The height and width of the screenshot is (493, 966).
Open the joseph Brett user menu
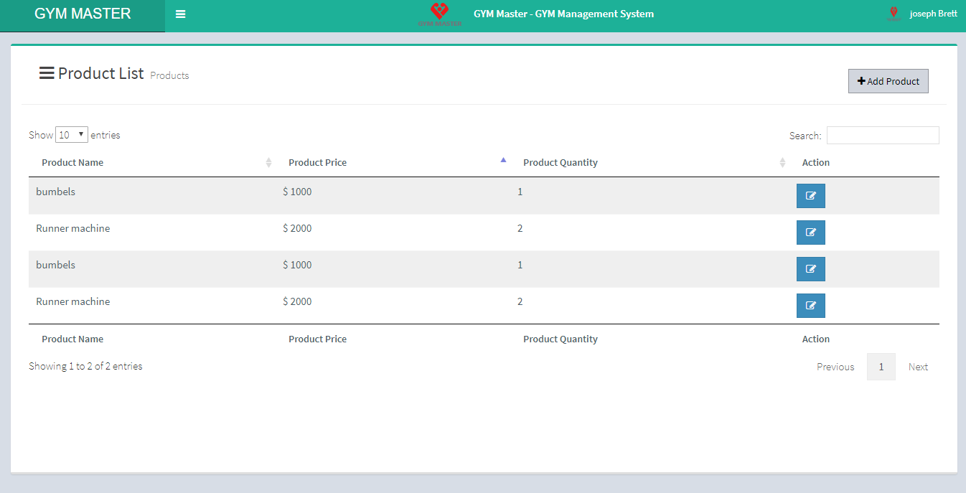pyautogui.click(x=933, y=14)
